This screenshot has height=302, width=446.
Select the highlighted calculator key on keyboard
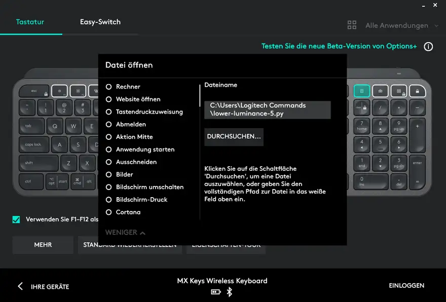[362, 91]
